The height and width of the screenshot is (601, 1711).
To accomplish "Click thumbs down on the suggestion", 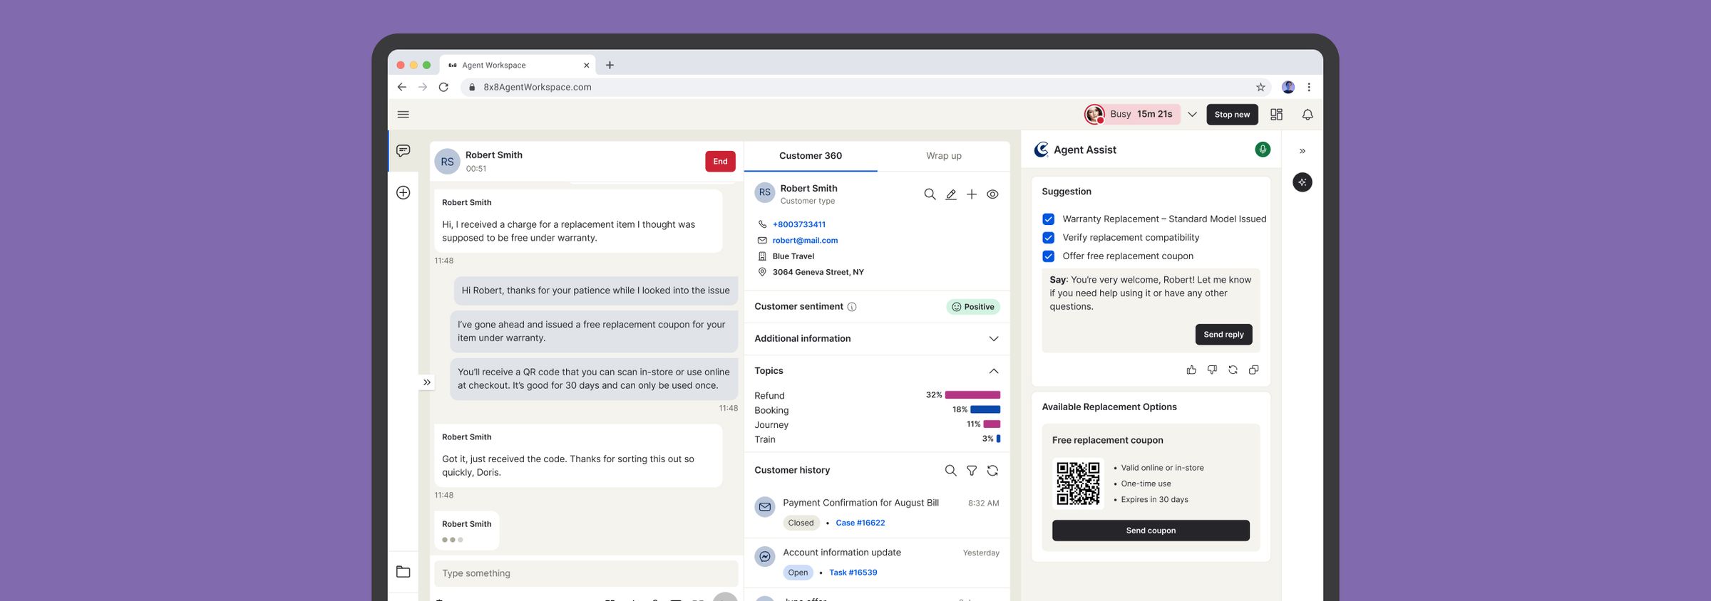I will click(1212, 370).
